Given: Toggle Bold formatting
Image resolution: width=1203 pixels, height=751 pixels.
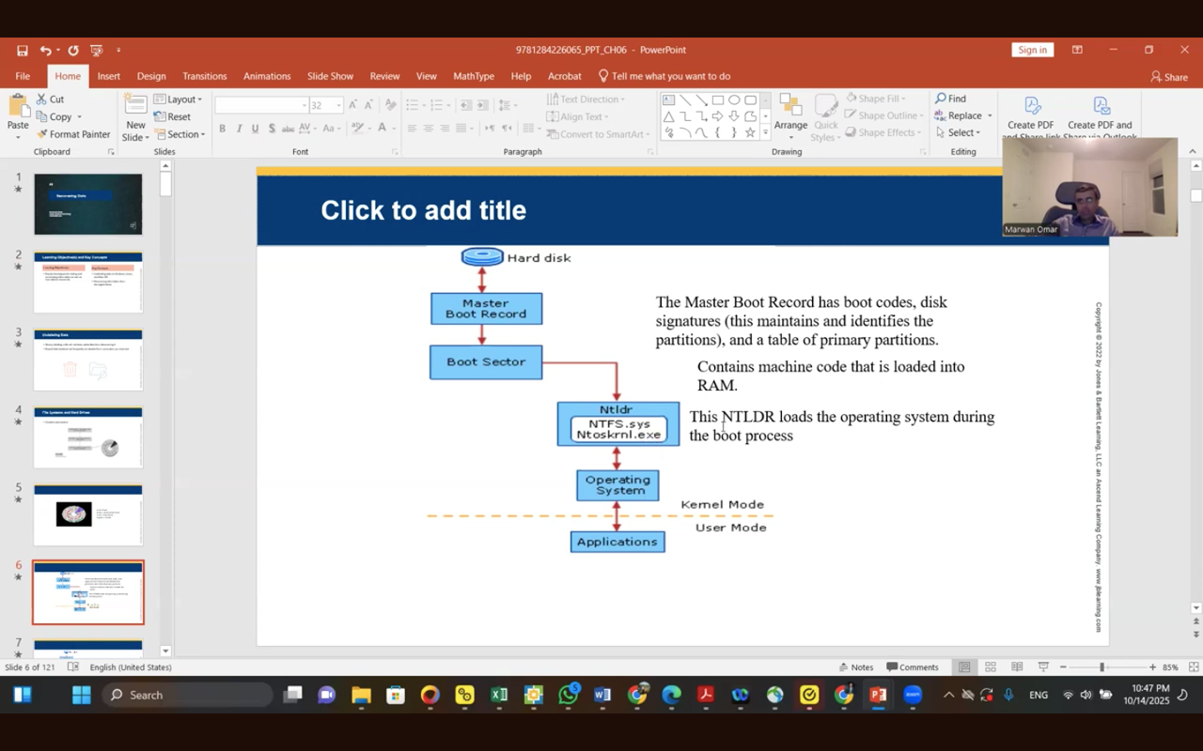Looking at the screenshot, I should [x=222, y=129].
